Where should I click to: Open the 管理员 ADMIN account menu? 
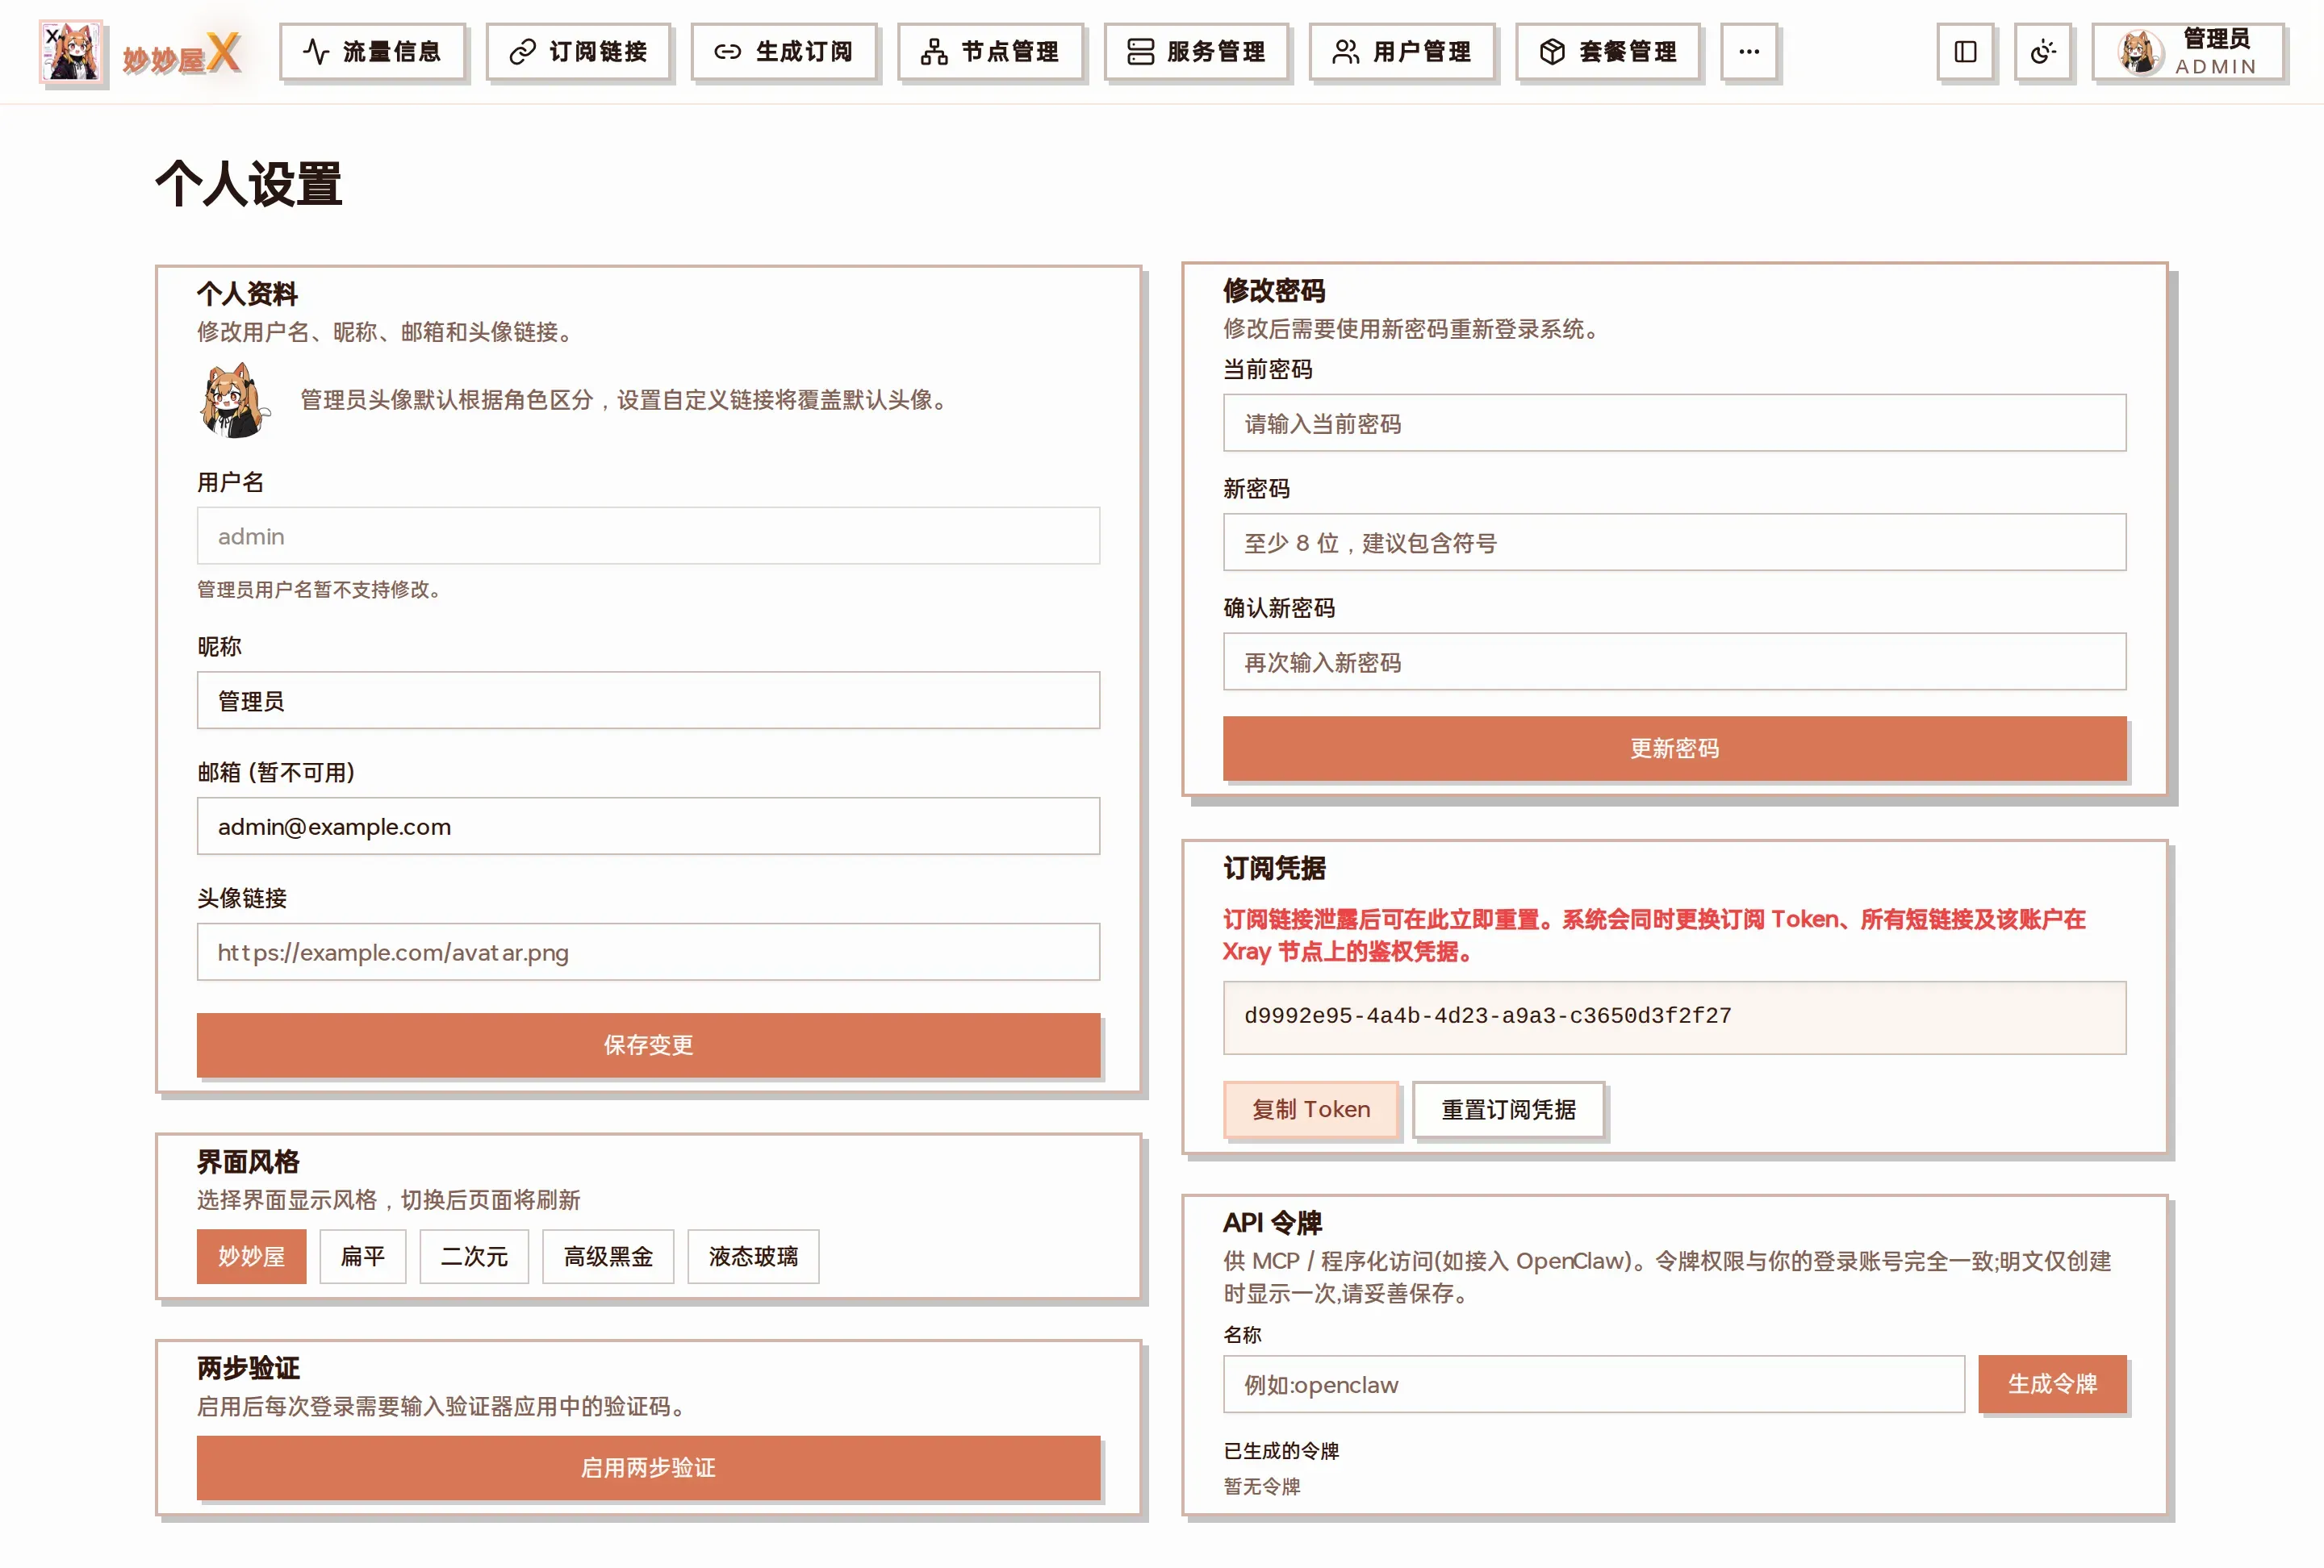[x=2188, y=51]
